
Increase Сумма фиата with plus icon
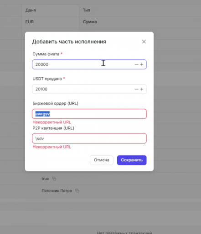click(142, 64)
